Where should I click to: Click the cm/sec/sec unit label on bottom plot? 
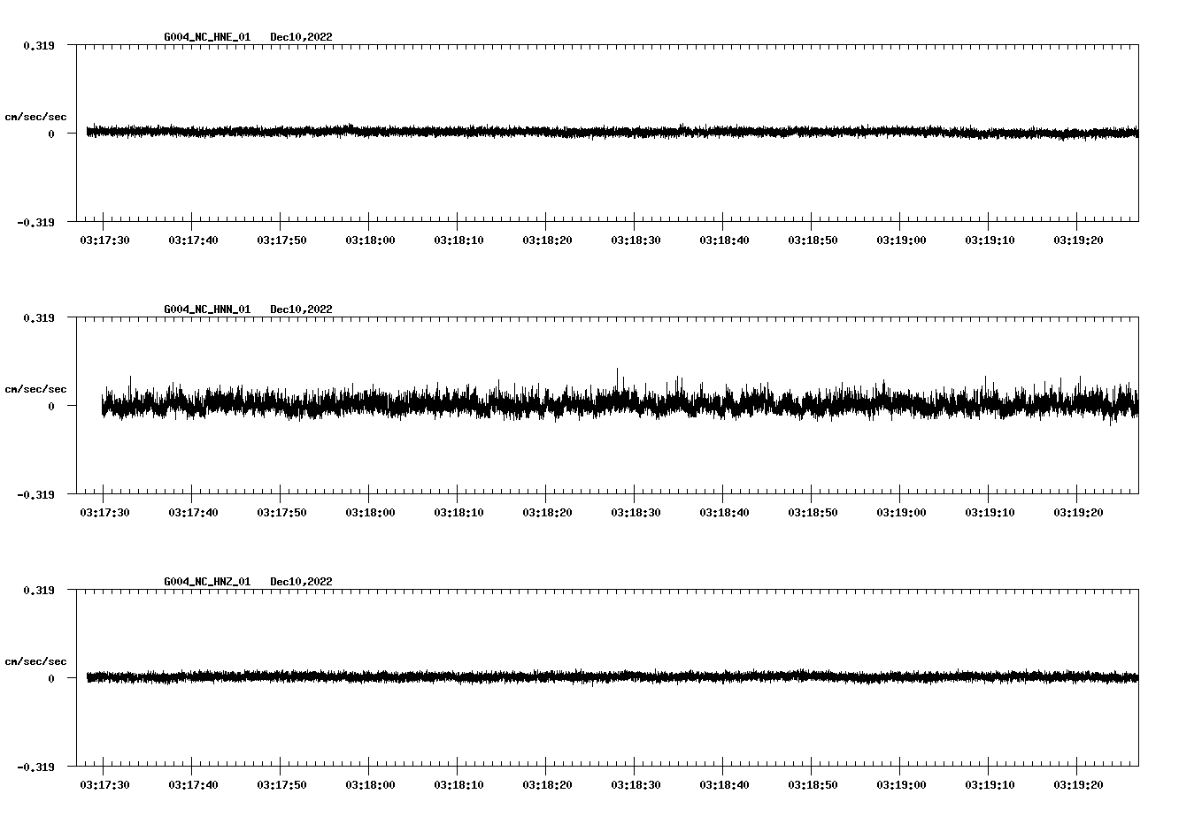[35, 660]
